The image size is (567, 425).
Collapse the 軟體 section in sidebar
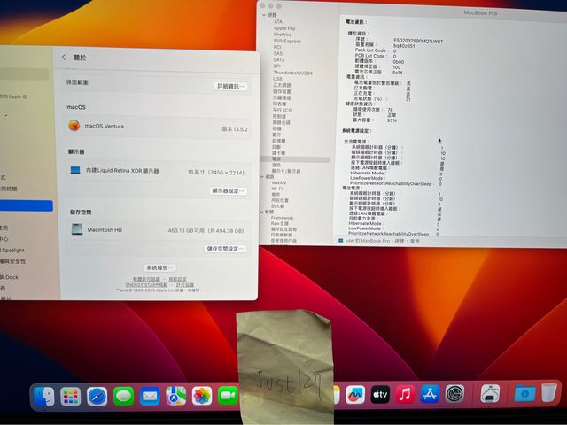coord(263,212)
